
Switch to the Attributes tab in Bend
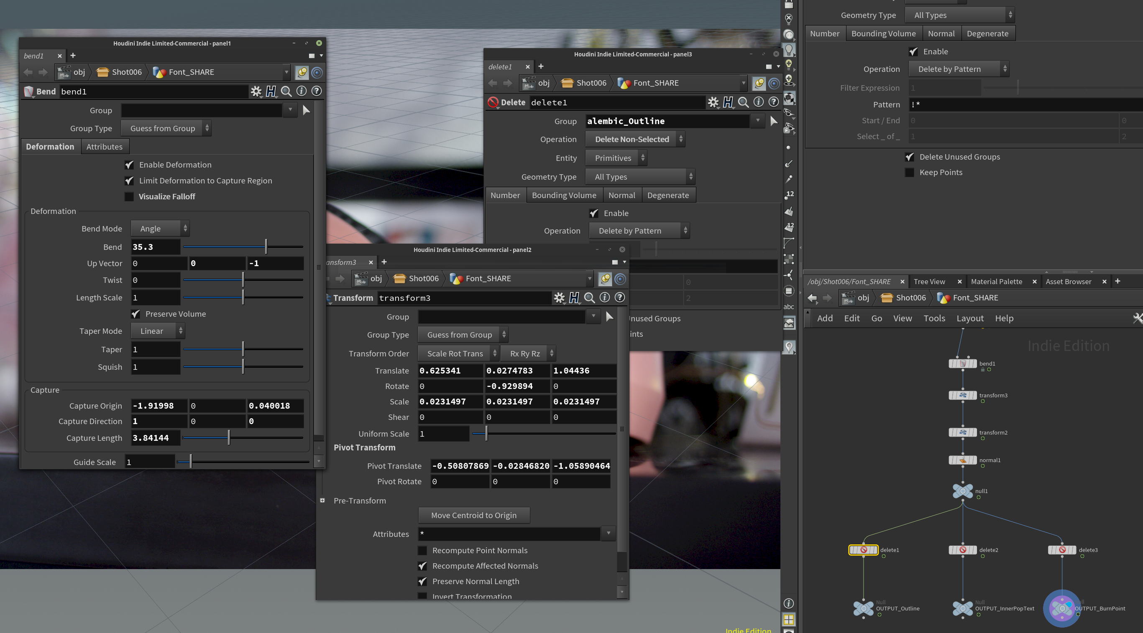click(104, 147)
